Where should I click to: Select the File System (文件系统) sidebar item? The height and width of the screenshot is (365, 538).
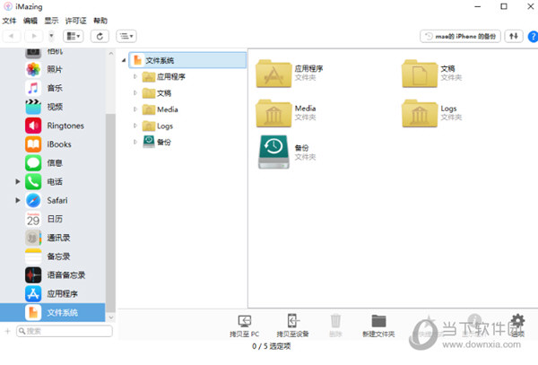click(x=53, y=312)
